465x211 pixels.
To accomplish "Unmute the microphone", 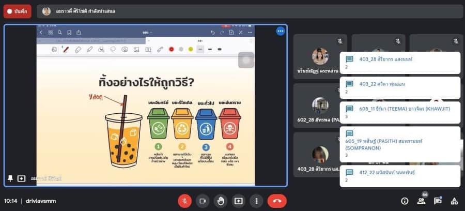I will point(184,201).
